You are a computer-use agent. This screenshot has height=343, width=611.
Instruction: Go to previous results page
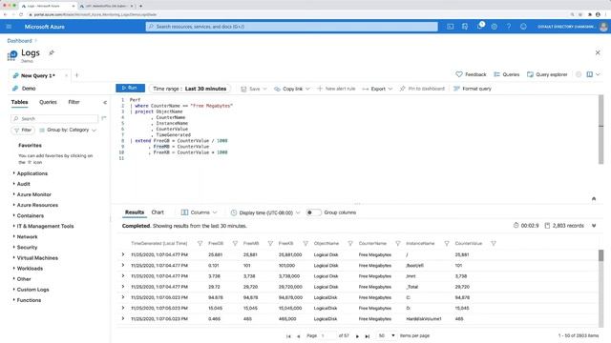pyautogui.click(x=299, y=336)
